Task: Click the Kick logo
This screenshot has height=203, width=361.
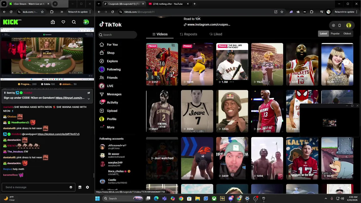Action: click(x=12, y=22)
